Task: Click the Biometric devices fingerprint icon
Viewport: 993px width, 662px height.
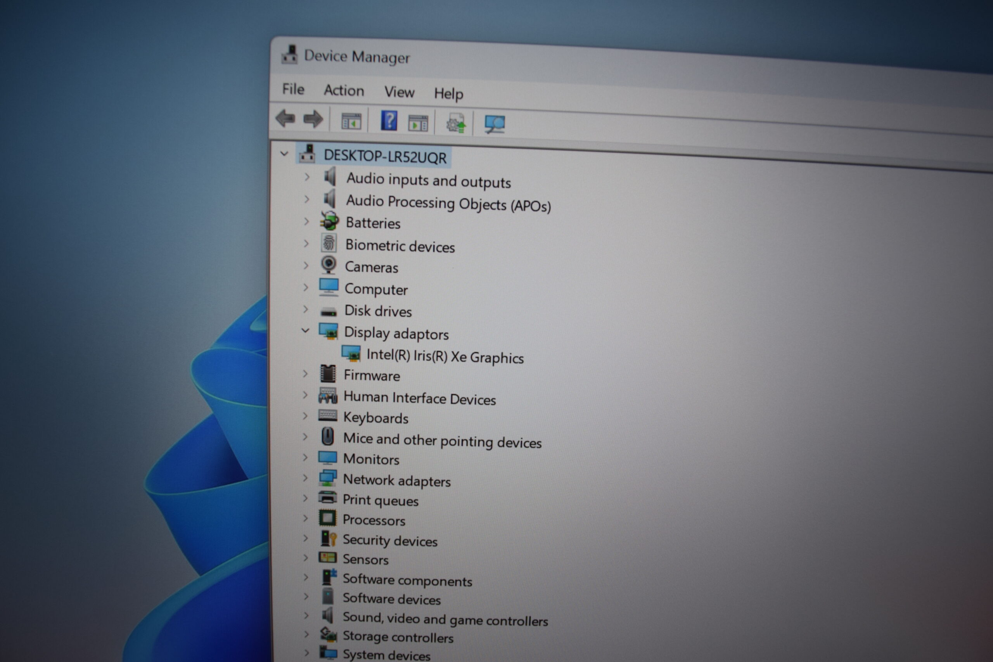Action: (x=329, y=243)
